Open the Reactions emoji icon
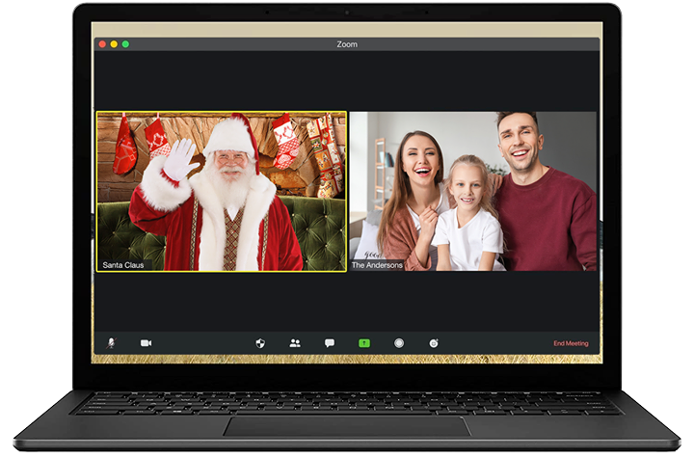The image size is (694, 457). [x=434, y=343]
